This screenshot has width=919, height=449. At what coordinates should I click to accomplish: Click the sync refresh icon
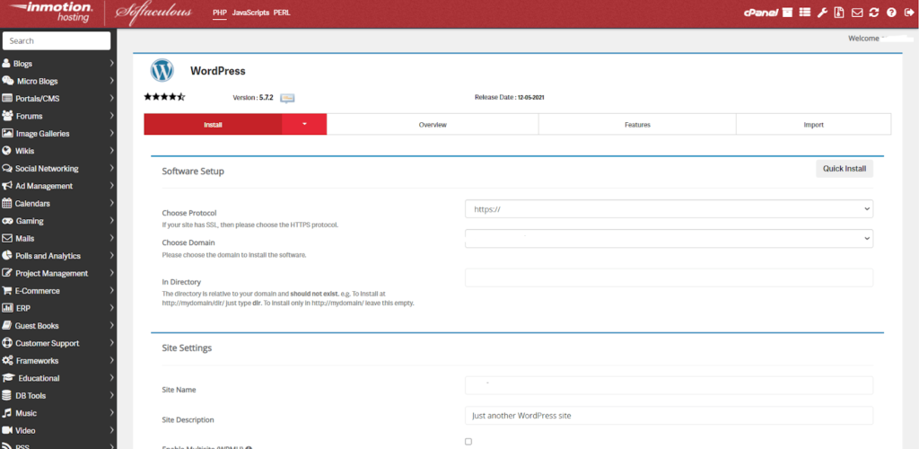pyautogui.click(x=874, y=13)
